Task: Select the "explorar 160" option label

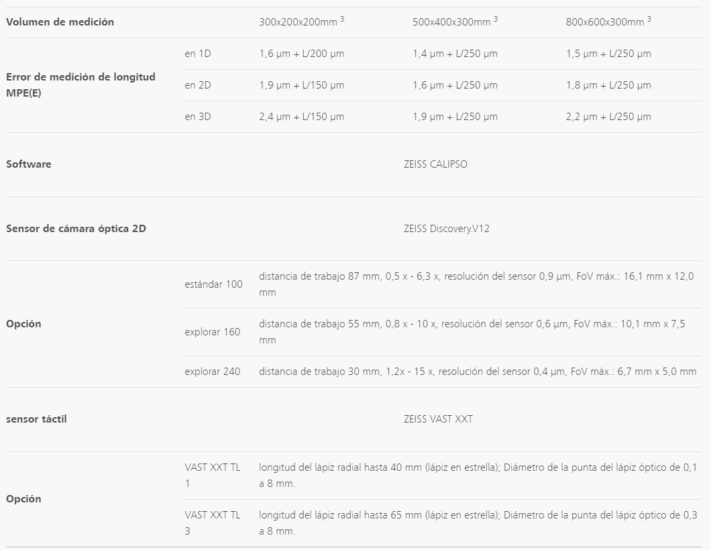Action: [213, 332]
